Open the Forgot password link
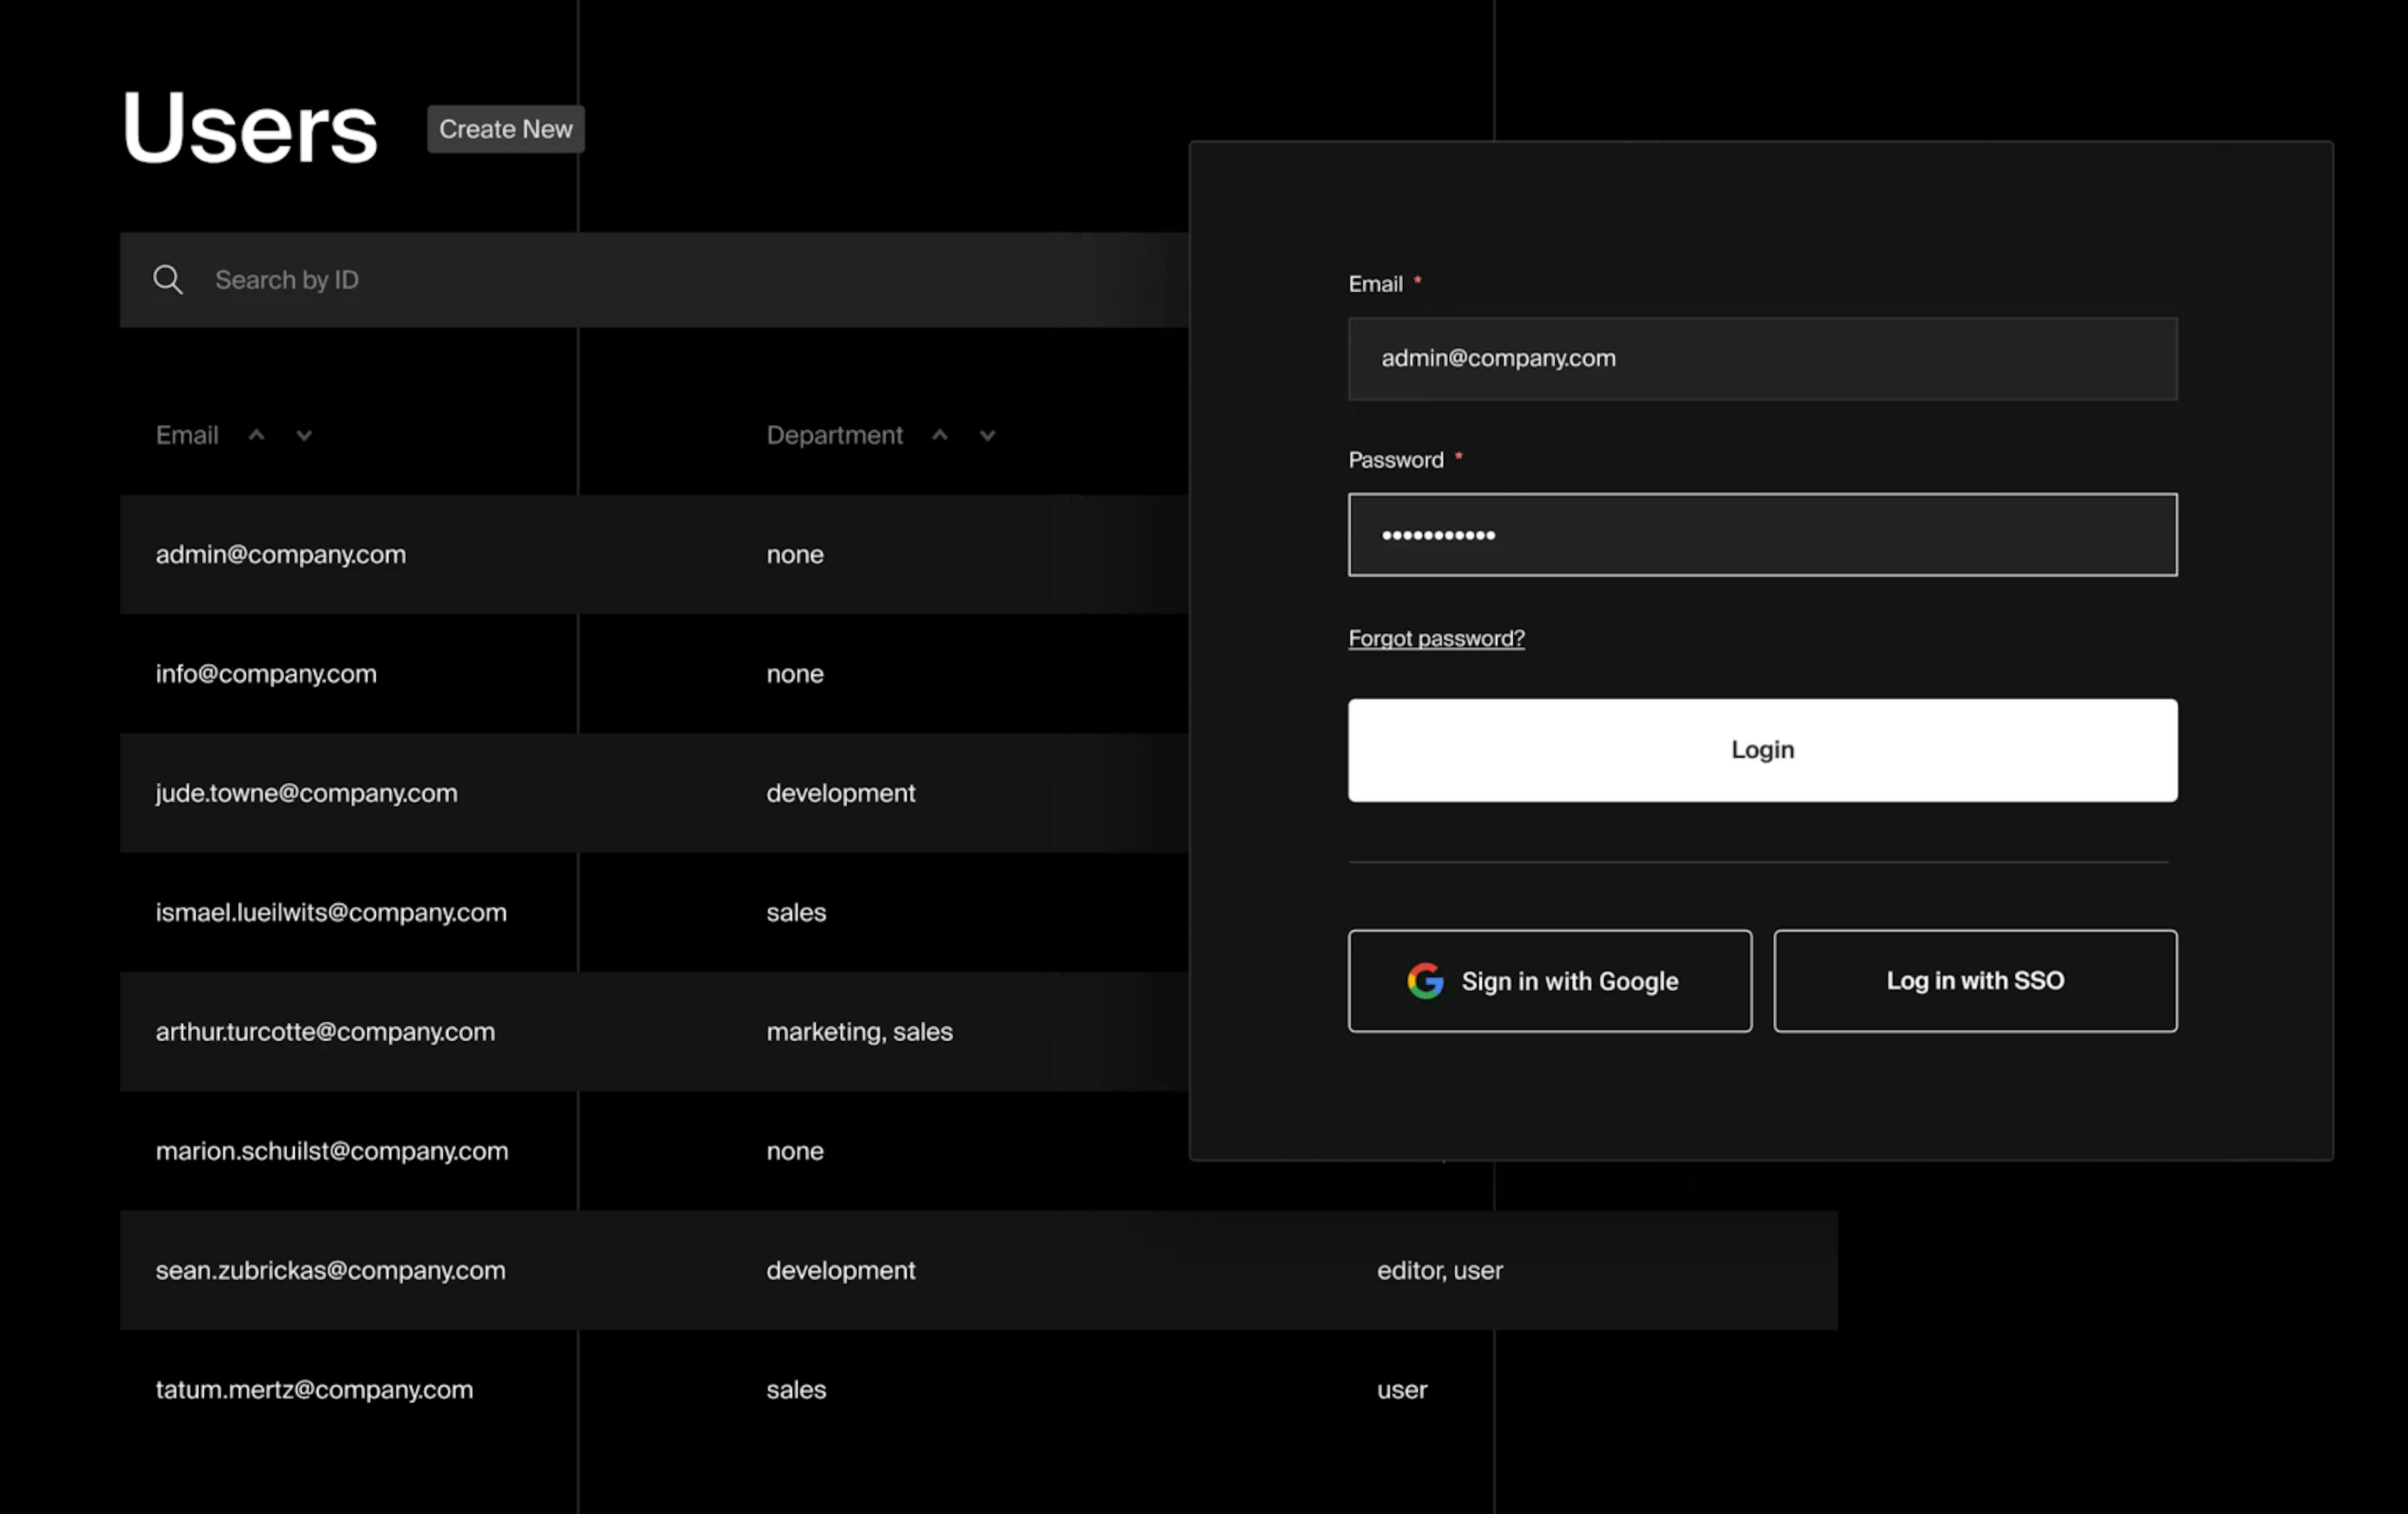The image size is (2408, 1514). (1437, 638)
